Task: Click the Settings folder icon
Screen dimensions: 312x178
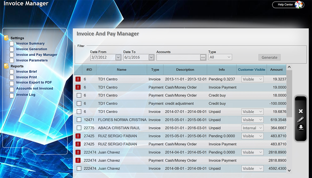Action: [x=6, y=38]
